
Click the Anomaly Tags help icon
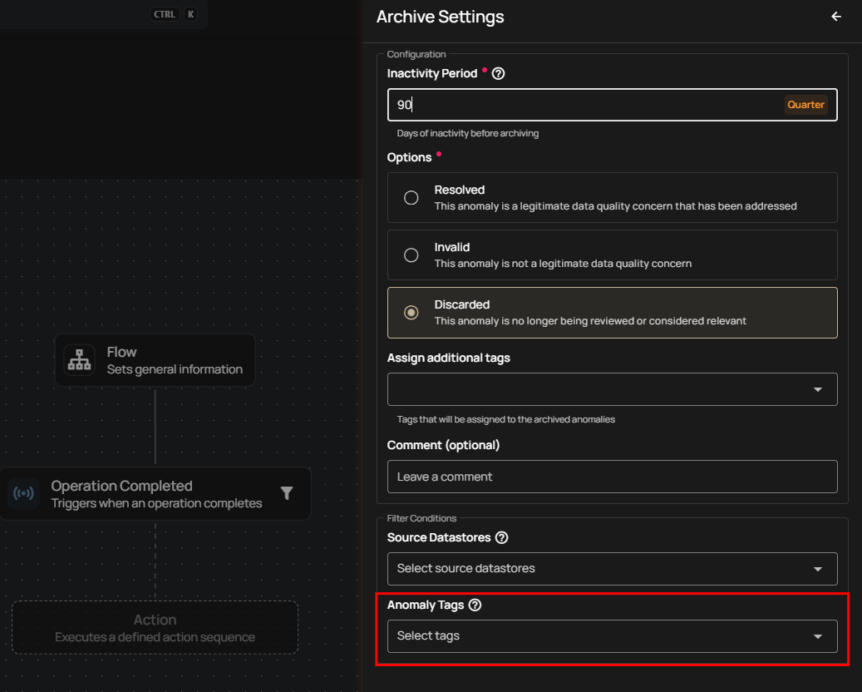pos(475,605)
